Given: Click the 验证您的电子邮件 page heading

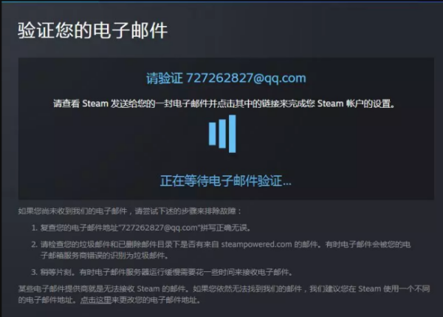Looking at the screenshot, I should pyautogui.click(x=93, y=30).
